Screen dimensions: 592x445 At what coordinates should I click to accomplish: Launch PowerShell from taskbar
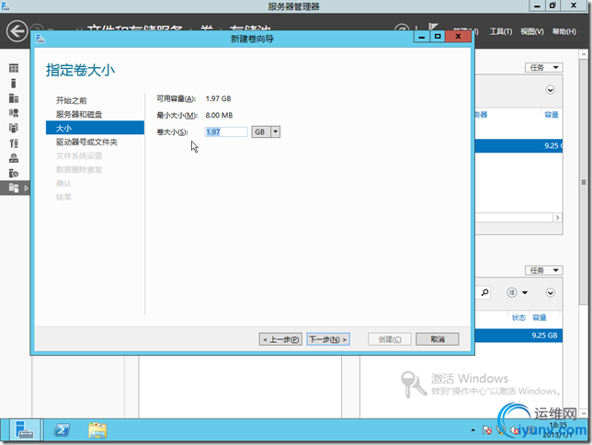point(62,430)
